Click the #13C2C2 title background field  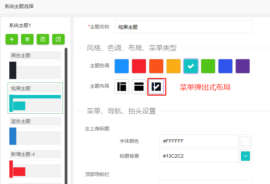coord(199,156)
